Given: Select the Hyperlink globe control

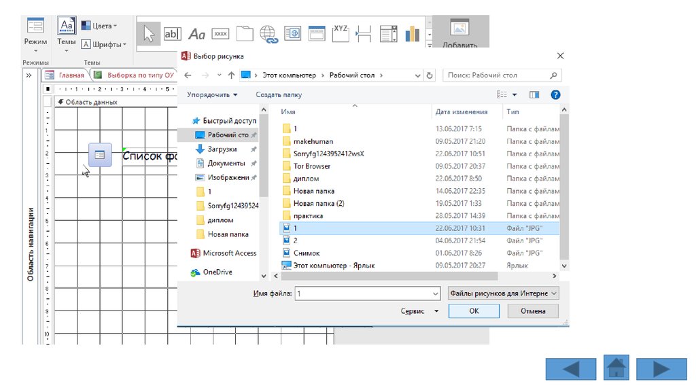Looking at the screenshot, I should [x=268, y=33].
